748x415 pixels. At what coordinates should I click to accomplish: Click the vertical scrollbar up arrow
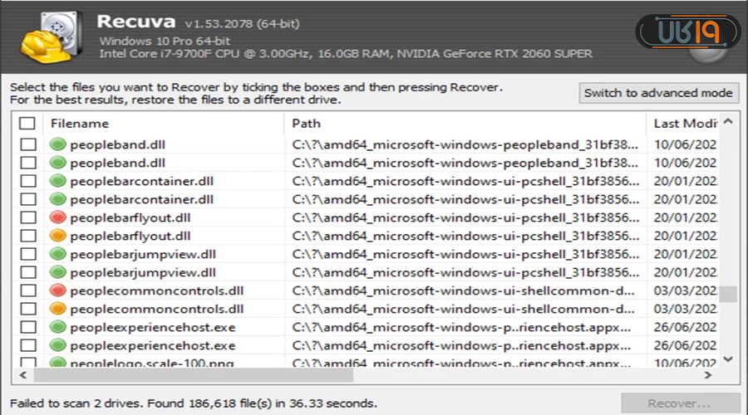point(728,123)
